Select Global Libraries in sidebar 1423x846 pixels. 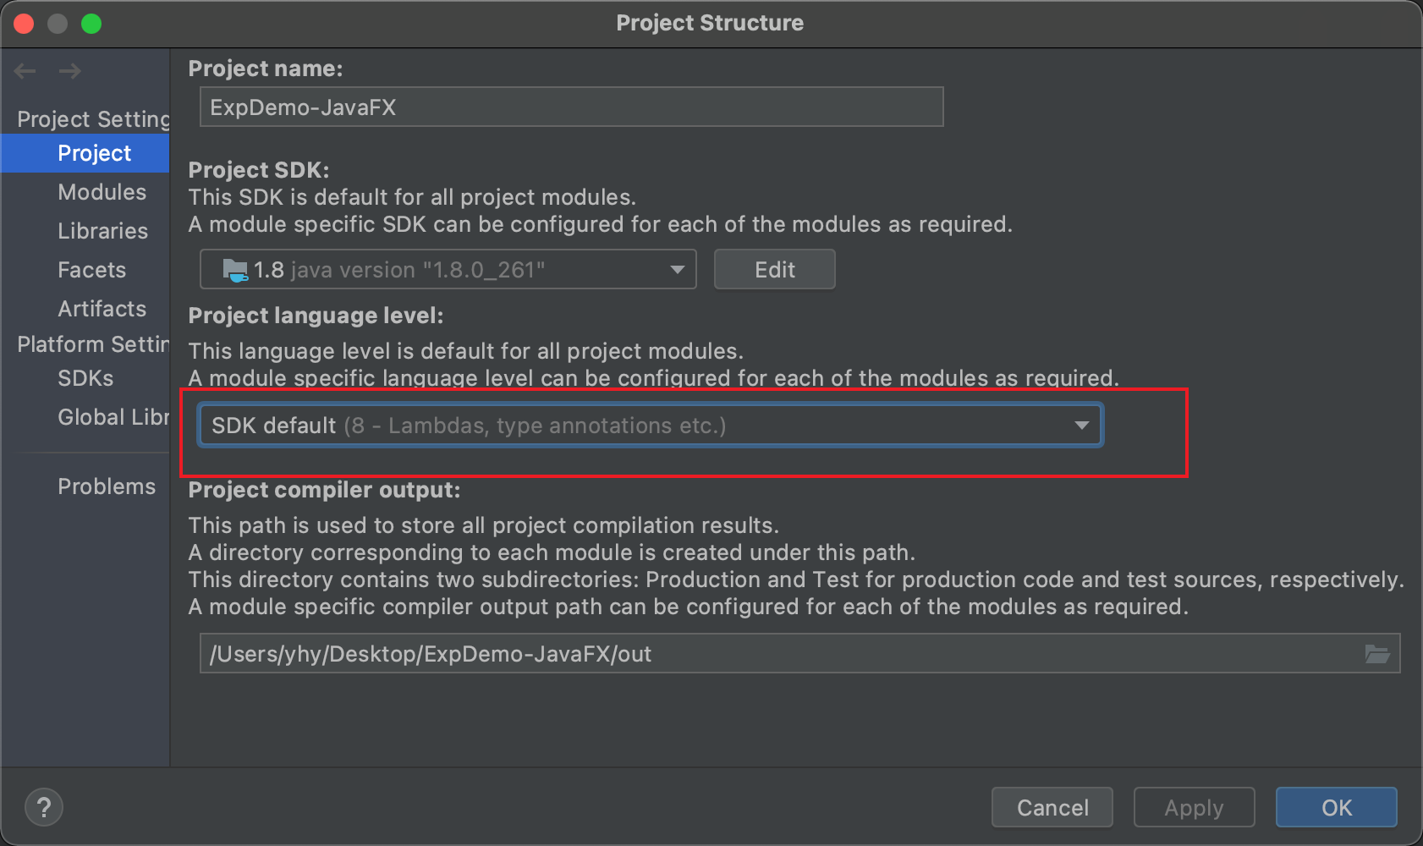[113, 417]
